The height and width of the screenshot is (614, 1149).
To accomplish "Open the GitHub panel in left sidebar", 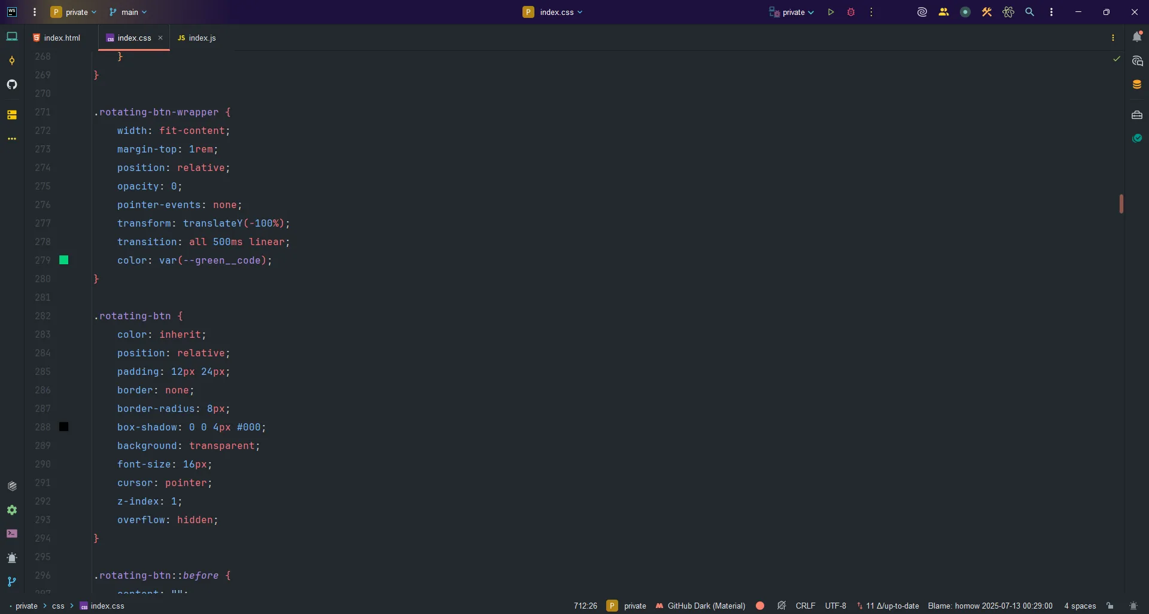I will (x=12, y=84).
